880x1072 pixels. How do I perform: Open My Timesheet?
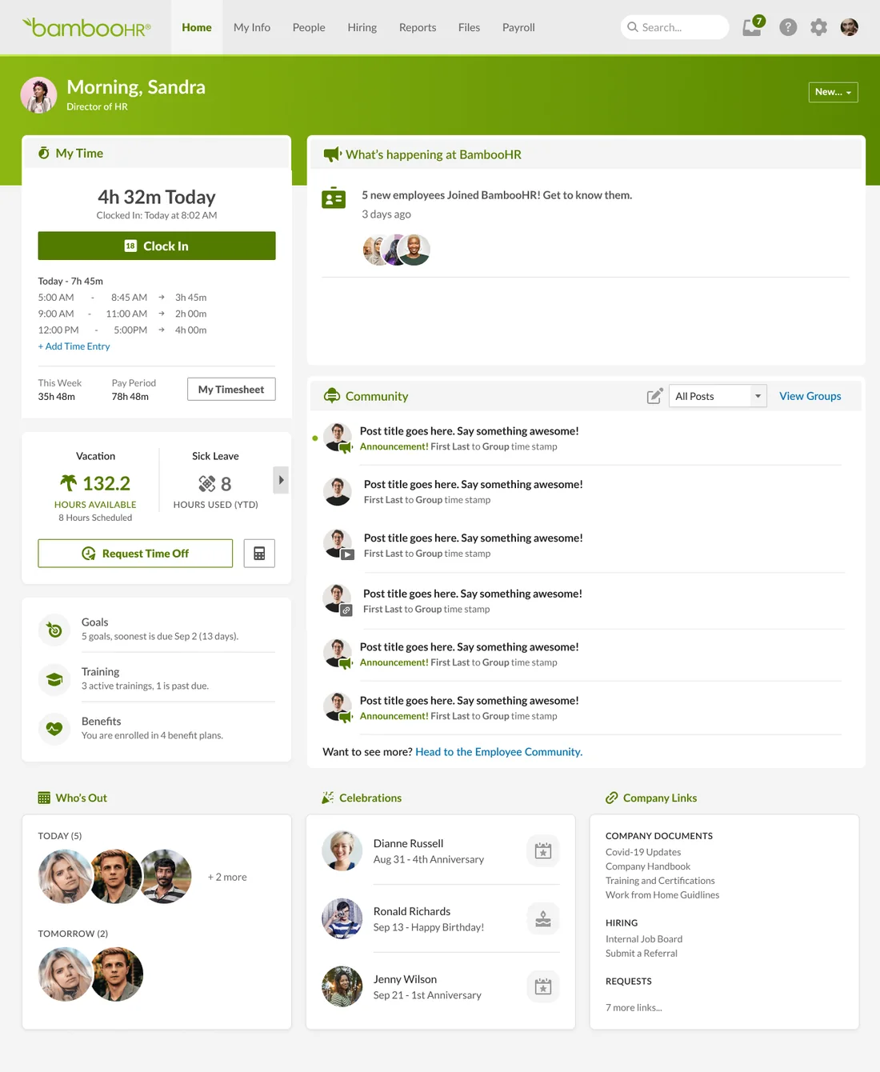click(231, 389)
